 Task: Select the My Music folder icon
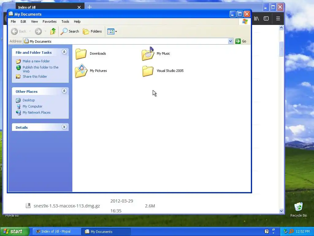[x=148, y=53]
